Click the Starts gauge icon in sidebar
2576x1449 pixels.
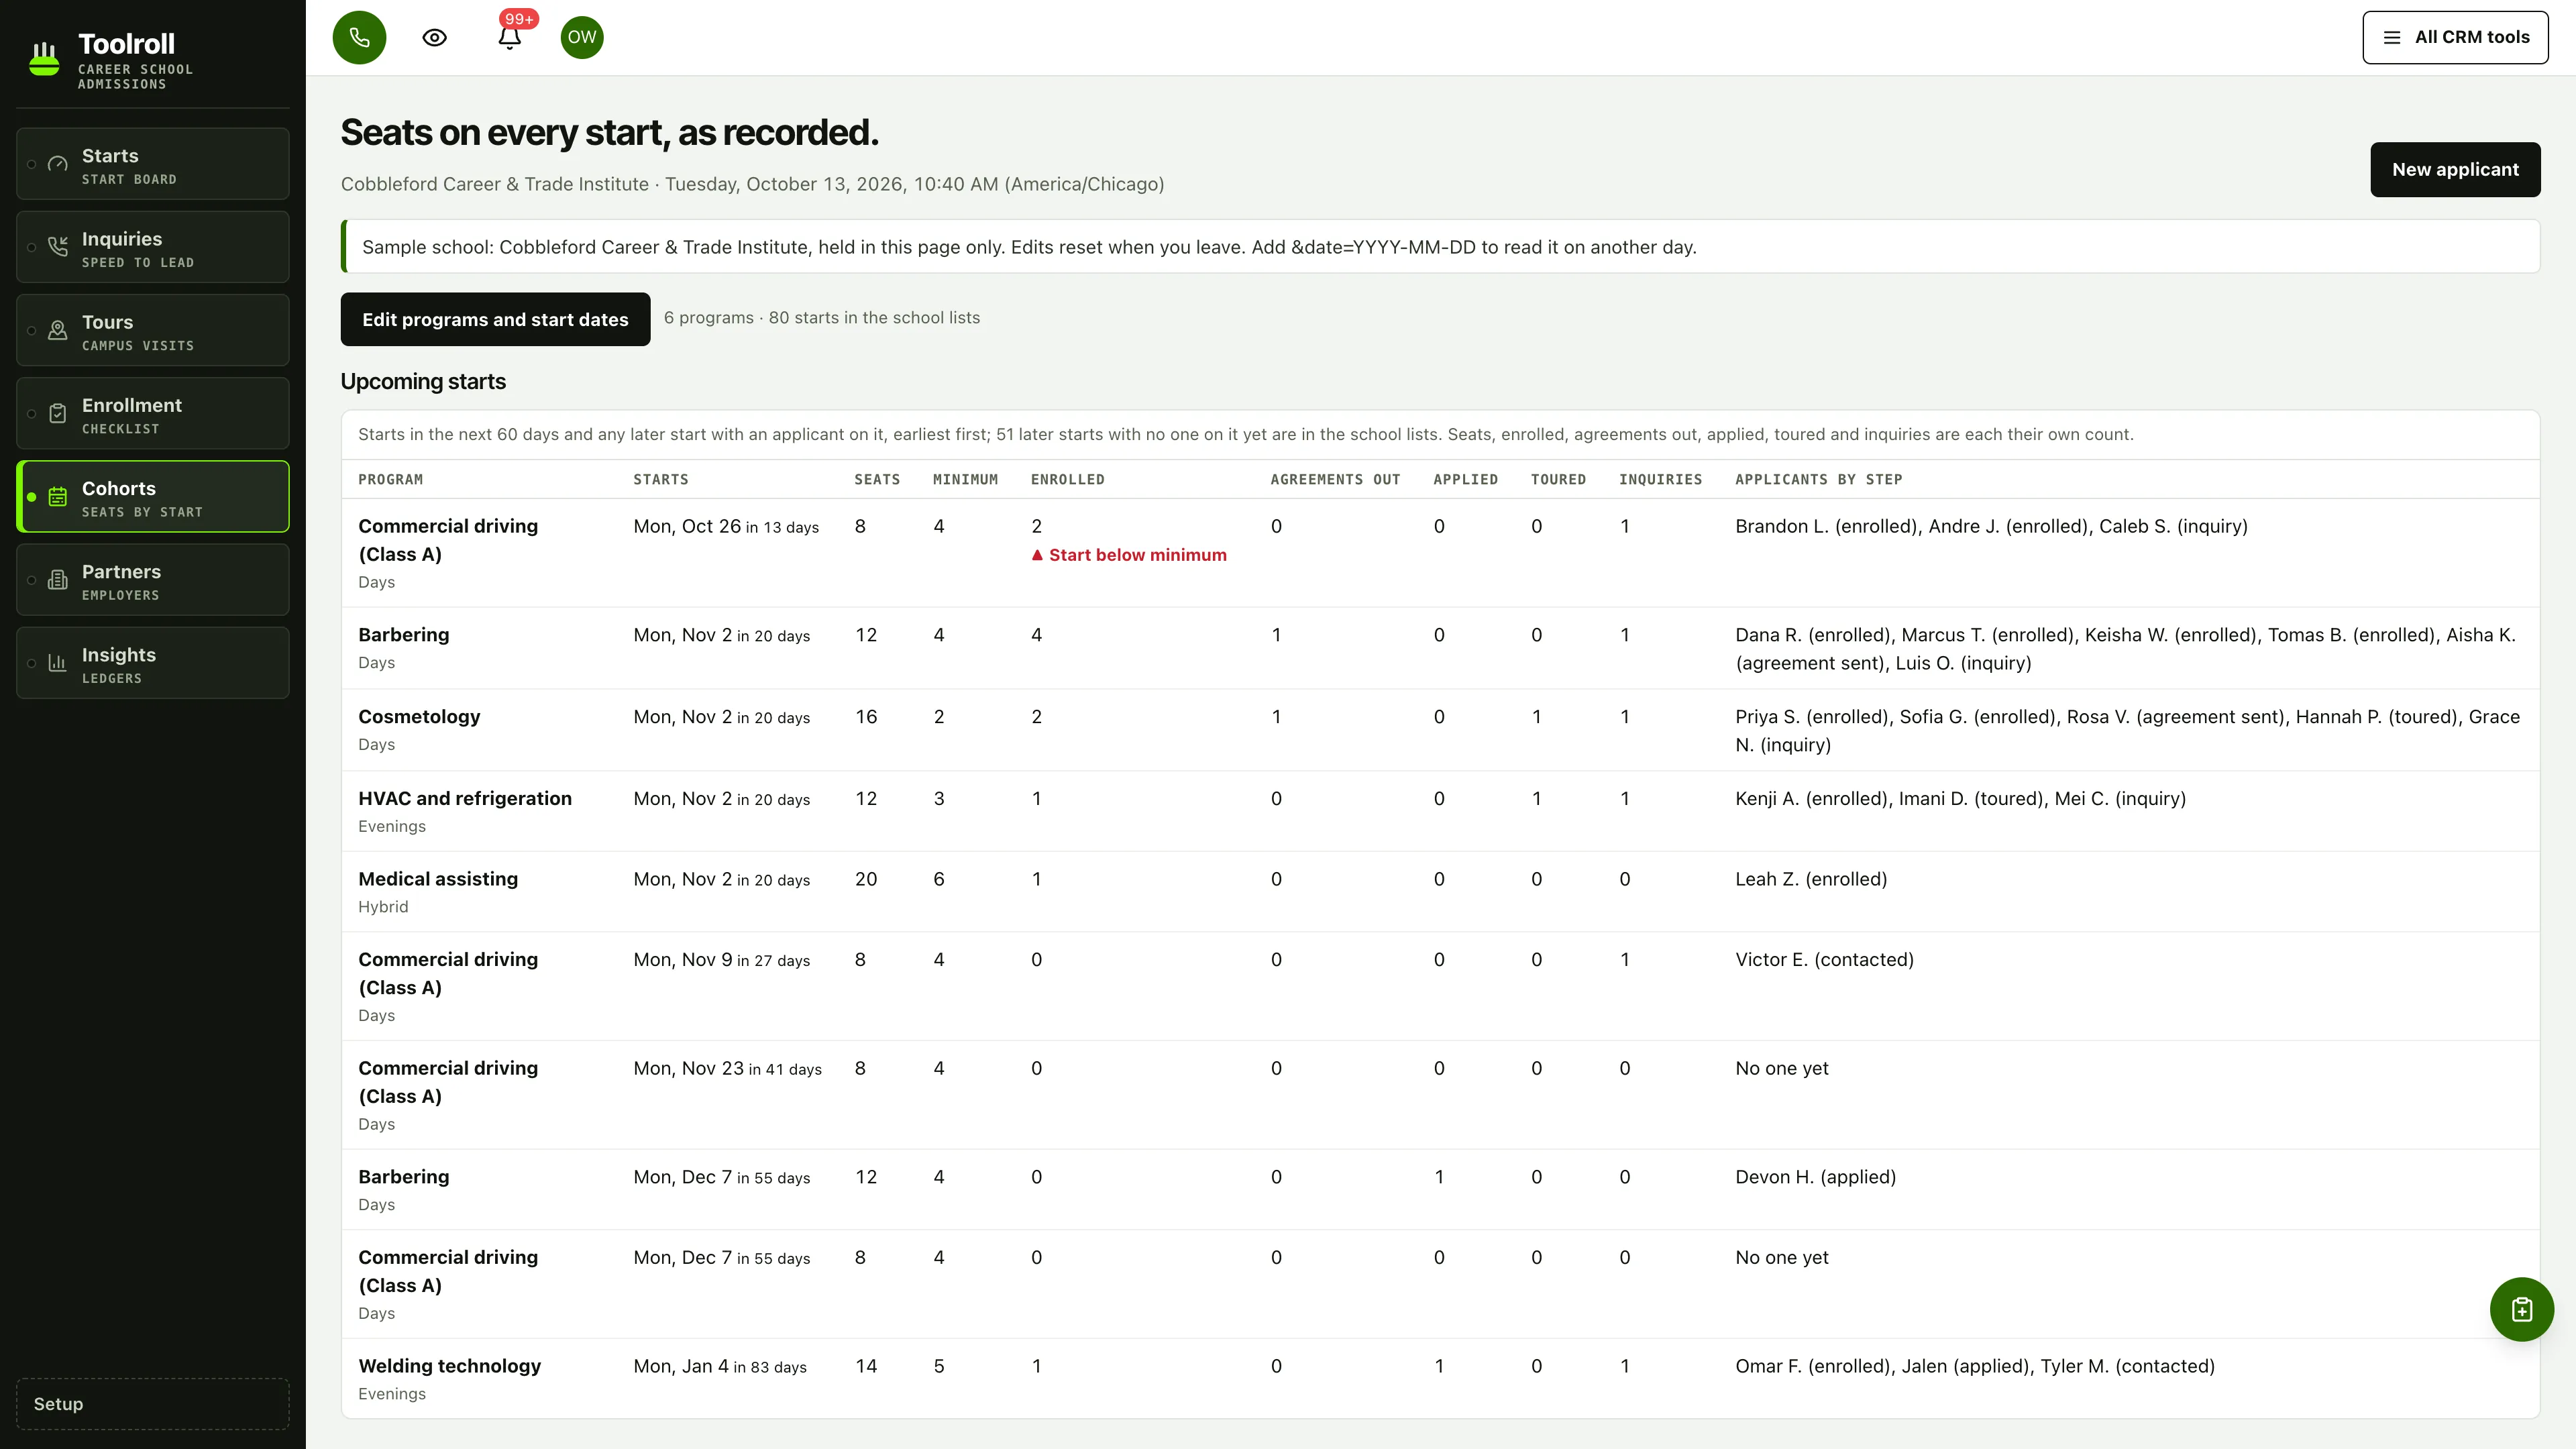58,164
